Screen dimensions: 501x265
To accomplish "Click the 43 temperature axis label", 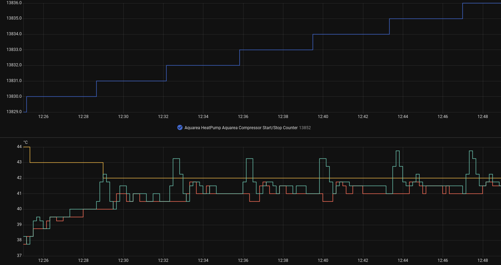I will tap(19, 162).
